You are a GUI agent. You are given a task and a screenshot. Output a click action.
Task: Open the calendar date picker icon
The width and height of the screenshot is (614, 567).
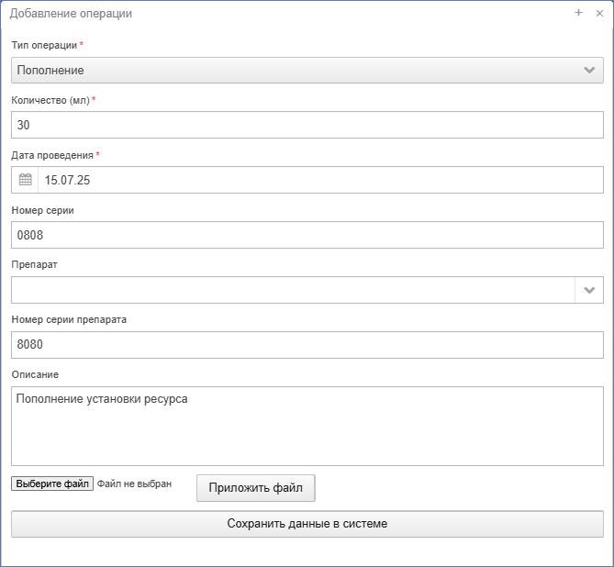click(x=25, y=180)
